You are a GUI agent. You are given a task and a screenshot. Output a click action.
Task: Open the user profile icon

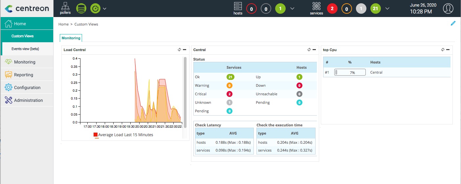click(448, 9)
